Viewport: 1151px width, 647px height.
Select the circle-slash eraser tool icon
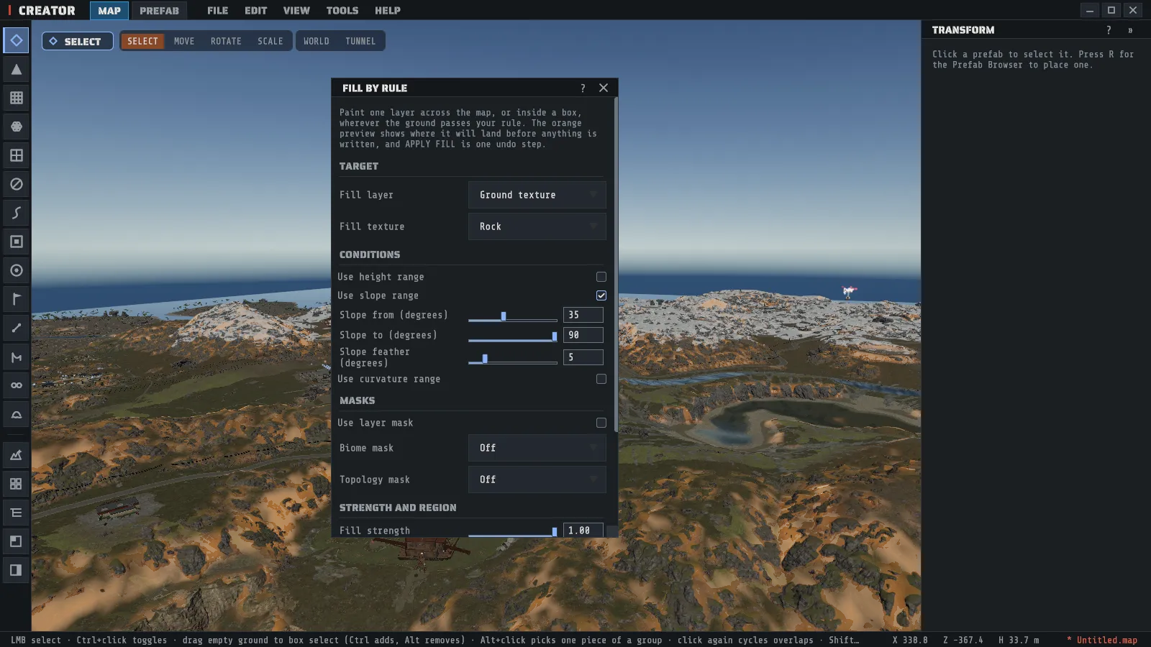(16, 184)
